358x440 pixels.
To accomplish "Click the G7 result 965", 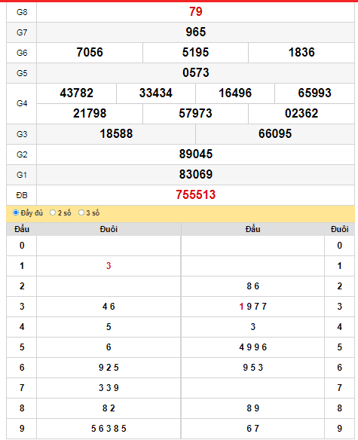I will [195, 32].
